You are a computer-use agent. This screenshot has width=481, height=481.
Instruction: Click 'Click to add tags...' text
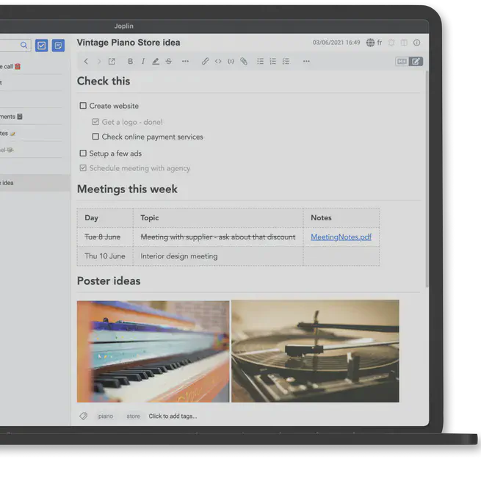(173, 416)
